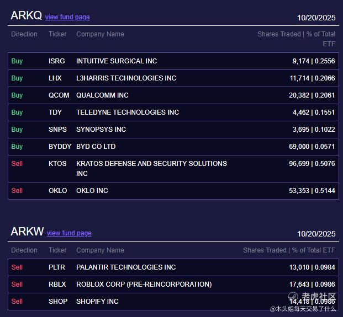Image resolution: width=343 pixels, height=317 pixels.
Task: Select the TDY ticker cell
Action: pyautogui.click(x=55, y=112)
